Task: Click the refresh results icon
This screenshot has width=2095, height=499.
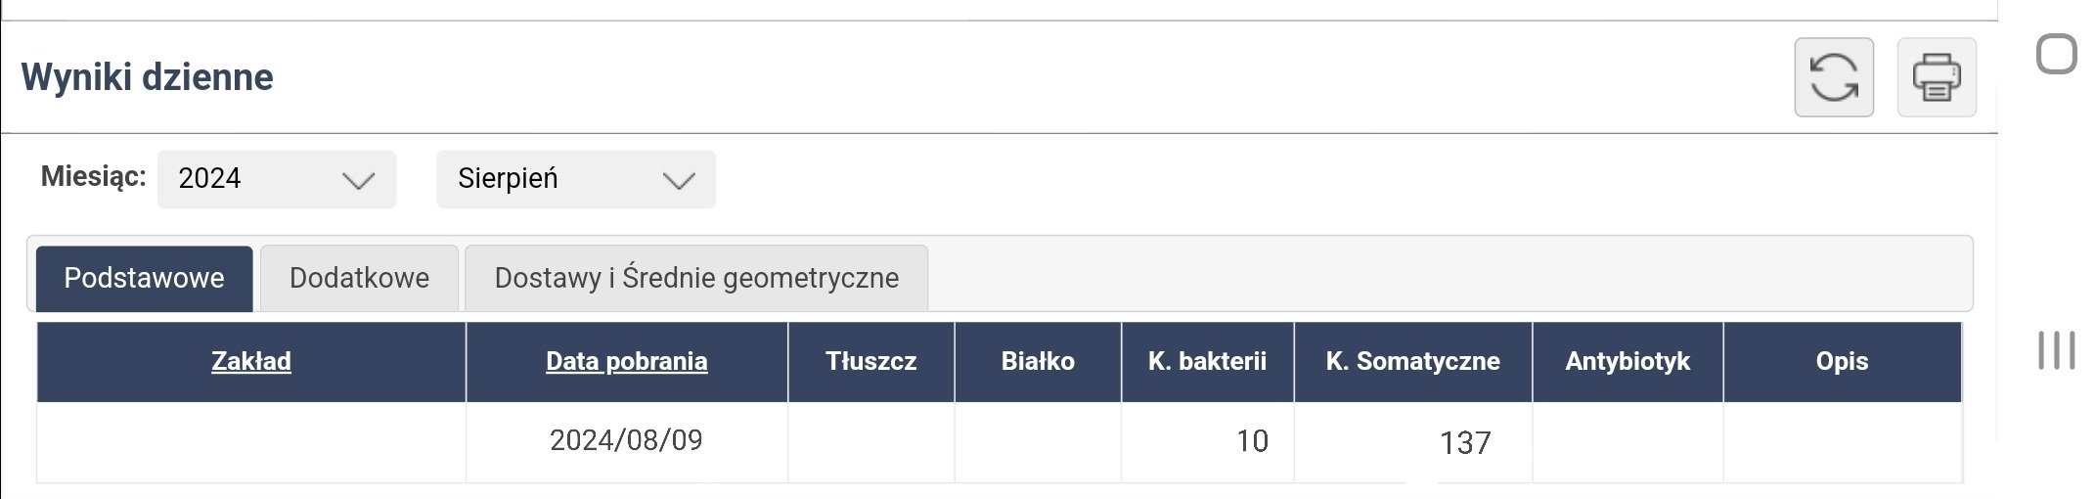Action: point(1833,77)
